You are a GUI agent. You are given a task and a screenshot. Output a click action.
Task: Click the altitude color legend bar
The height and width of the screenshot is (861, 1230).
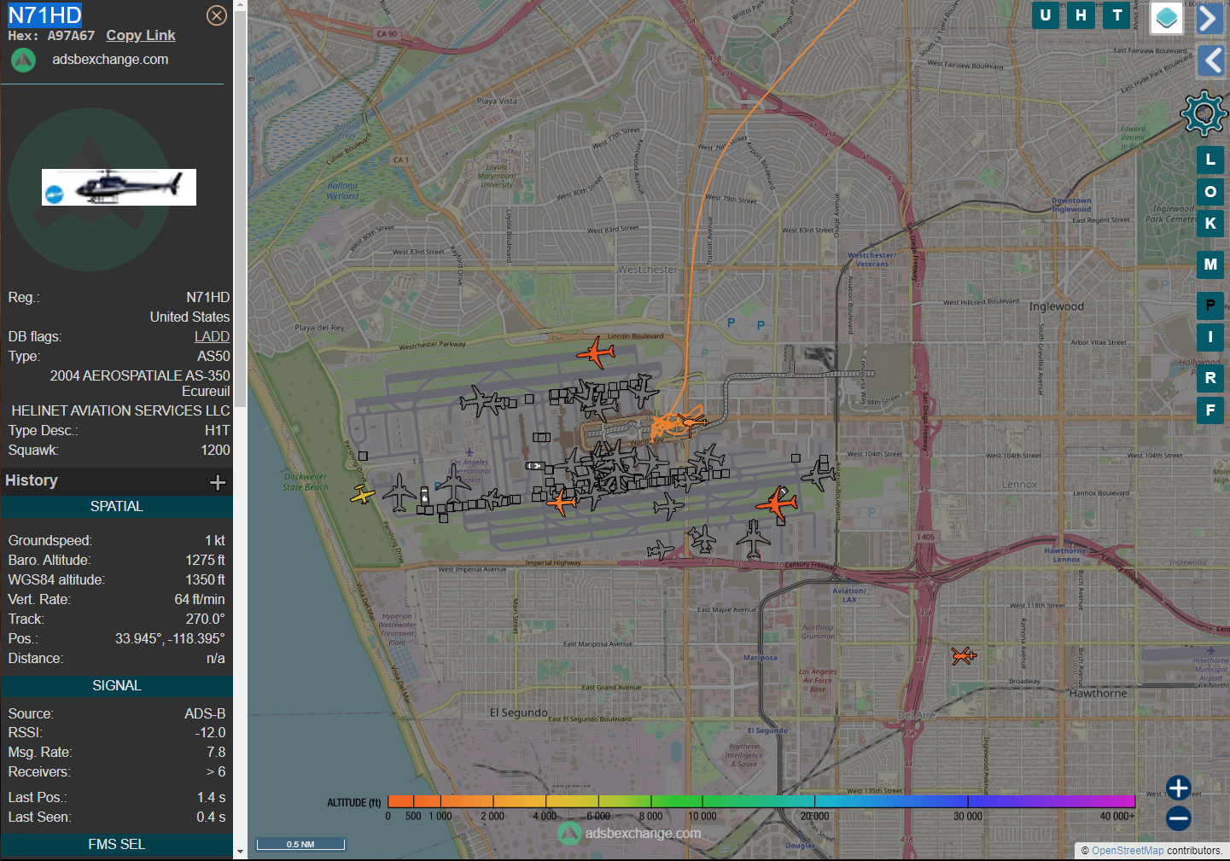(x=761, y=800)
